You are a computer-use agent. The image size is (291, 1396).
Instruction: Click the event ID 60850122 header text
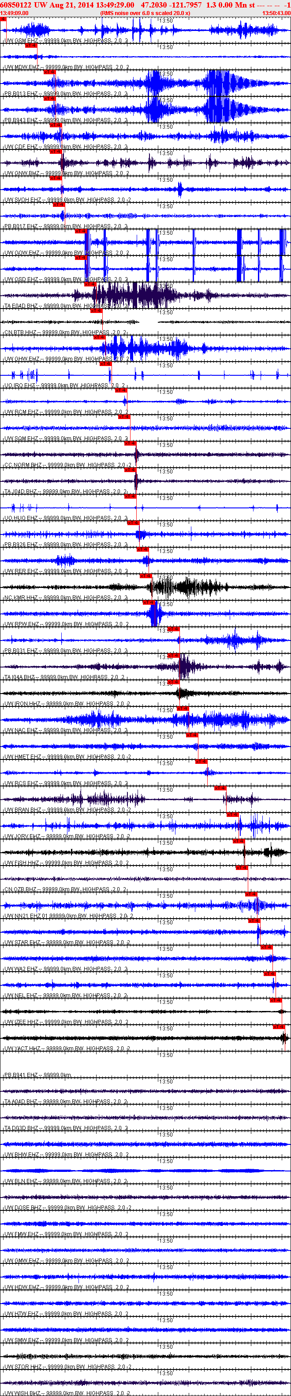click(16, 4)
